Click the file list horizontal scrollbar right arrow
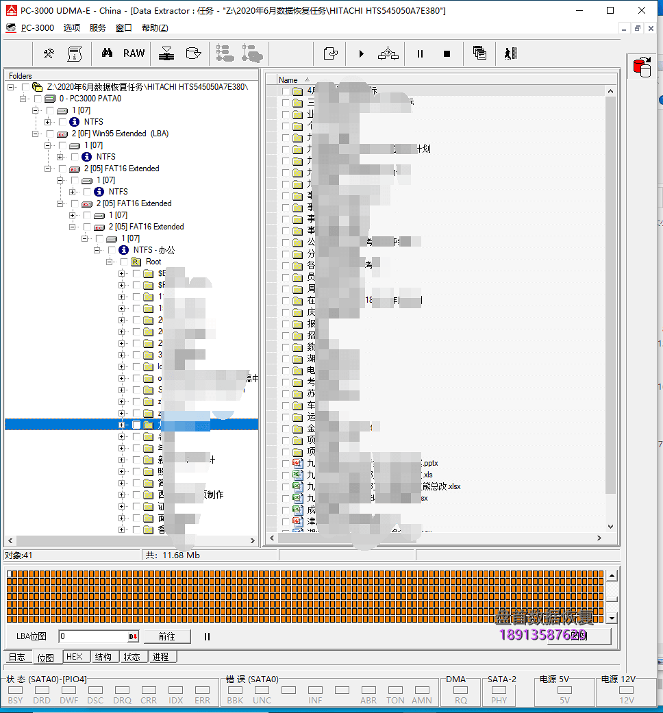This screenshot has width=663, height=713. tap(599, 538)
